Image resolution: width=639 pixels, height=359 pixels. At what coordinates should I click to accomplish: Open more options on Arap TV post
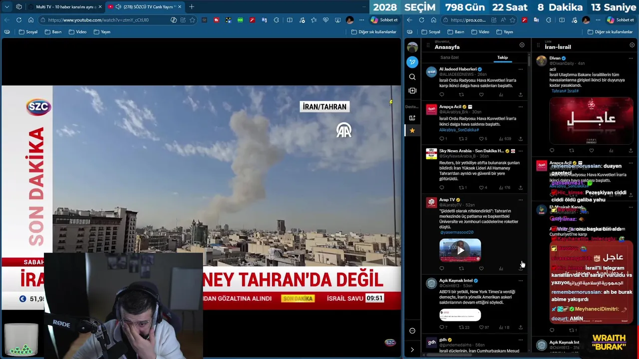click(520, 200)
